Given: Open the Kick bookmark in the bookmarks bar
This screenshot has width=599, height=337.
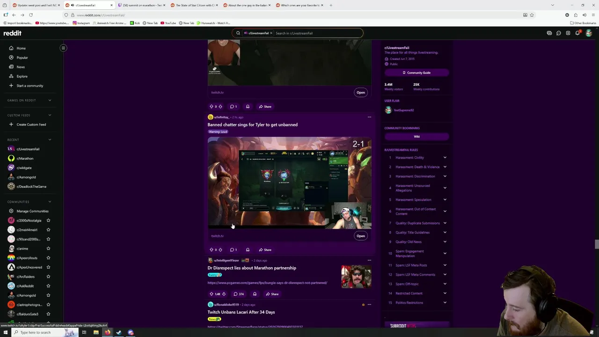Looking at the screenshot, I should pos(135,23).
